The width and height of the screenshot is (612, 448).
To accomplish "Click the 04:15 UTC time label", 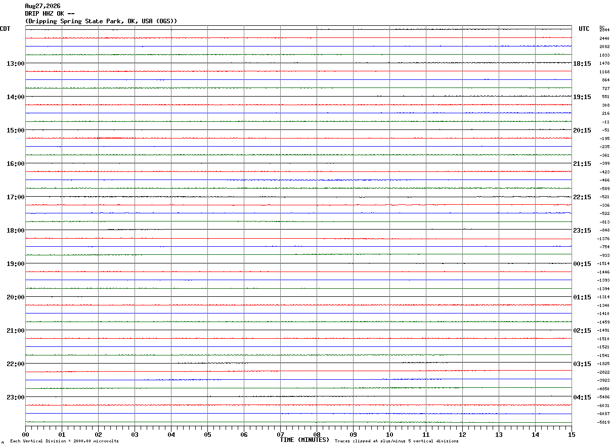I will coord(582,397).
